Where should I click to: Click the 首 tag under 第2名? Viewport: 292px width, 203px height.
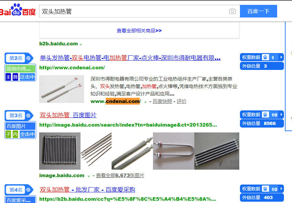[15, 77]
